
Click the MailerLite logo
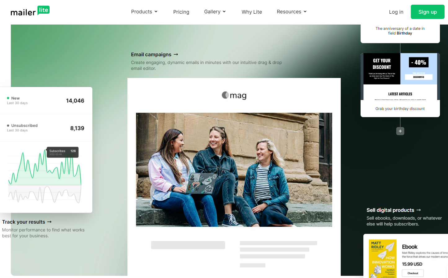[30, 11]
